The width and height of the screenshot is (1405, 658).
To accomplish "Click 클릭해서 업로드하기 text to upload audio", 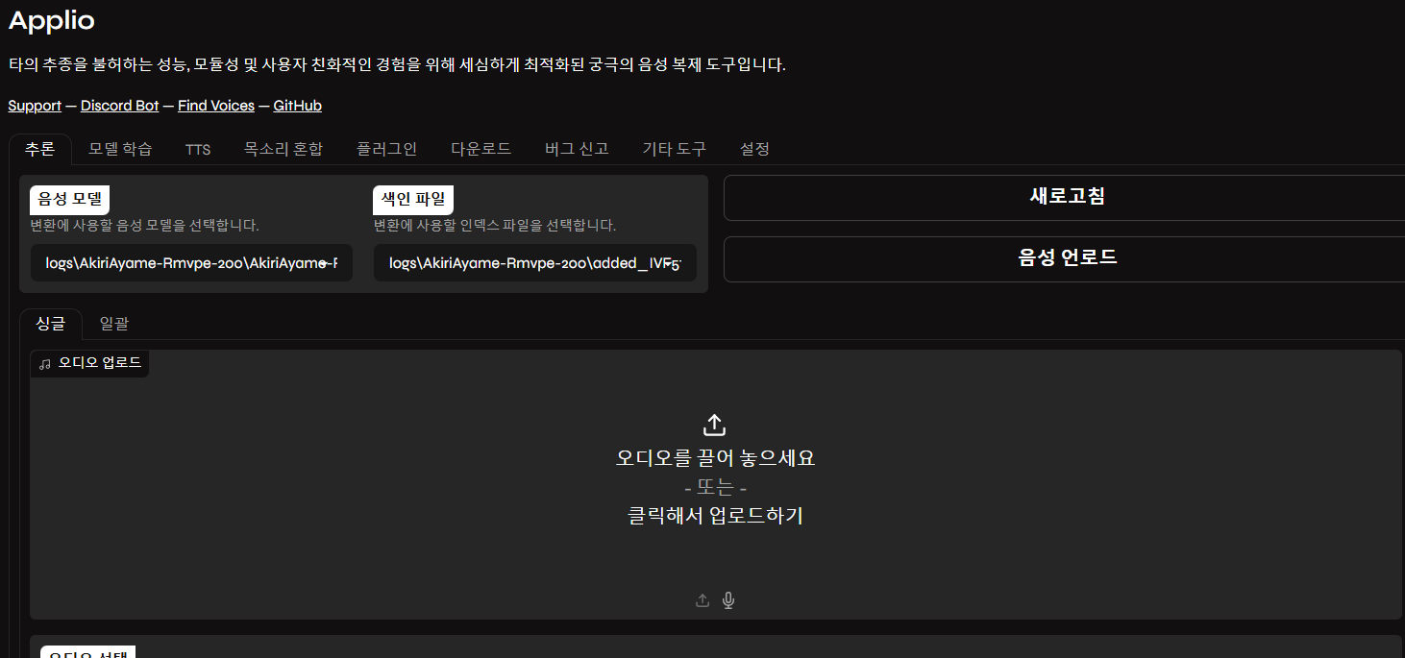I will [715, 516].
